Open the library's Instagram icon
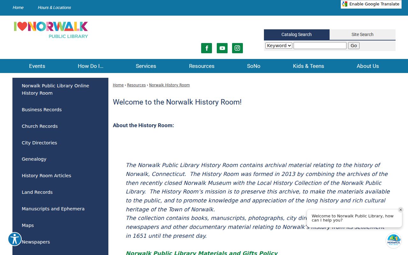The image size is (408, 255). coord(237,48)
